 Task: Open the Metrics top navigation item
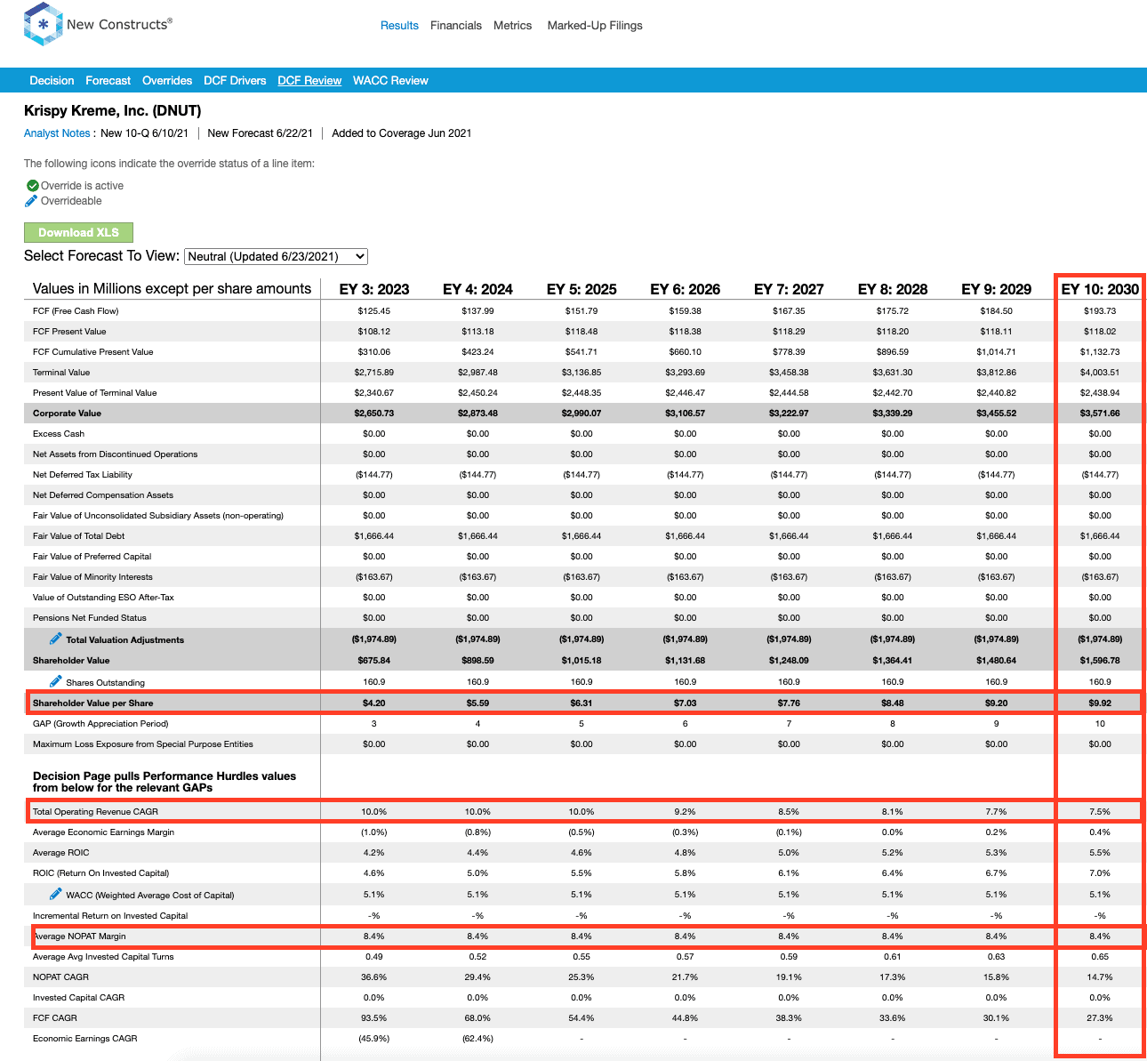click(x=513, y=26)
